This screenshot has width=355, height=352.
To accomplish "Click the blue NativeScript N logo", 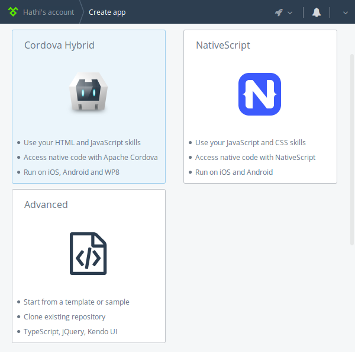I will tap(260, 94).
